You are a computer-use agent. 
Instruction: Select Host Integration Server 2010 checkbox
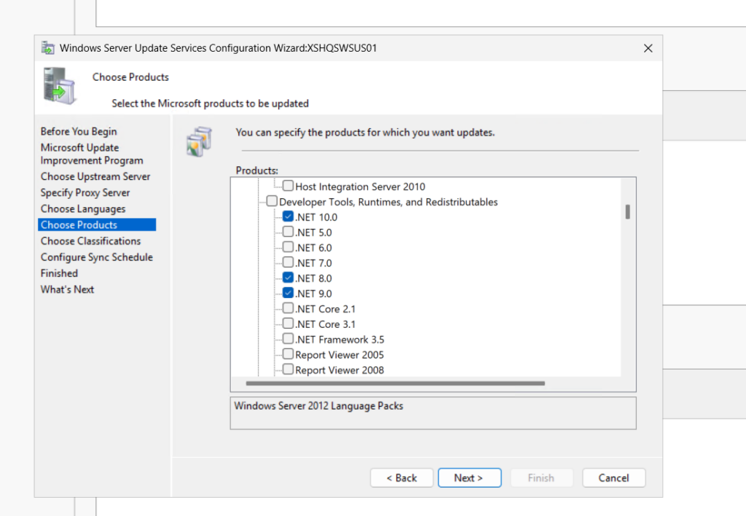[x=288, y=186]
